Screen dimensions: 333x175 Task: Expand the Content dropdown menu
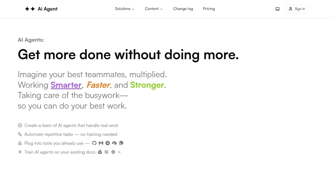154,9
